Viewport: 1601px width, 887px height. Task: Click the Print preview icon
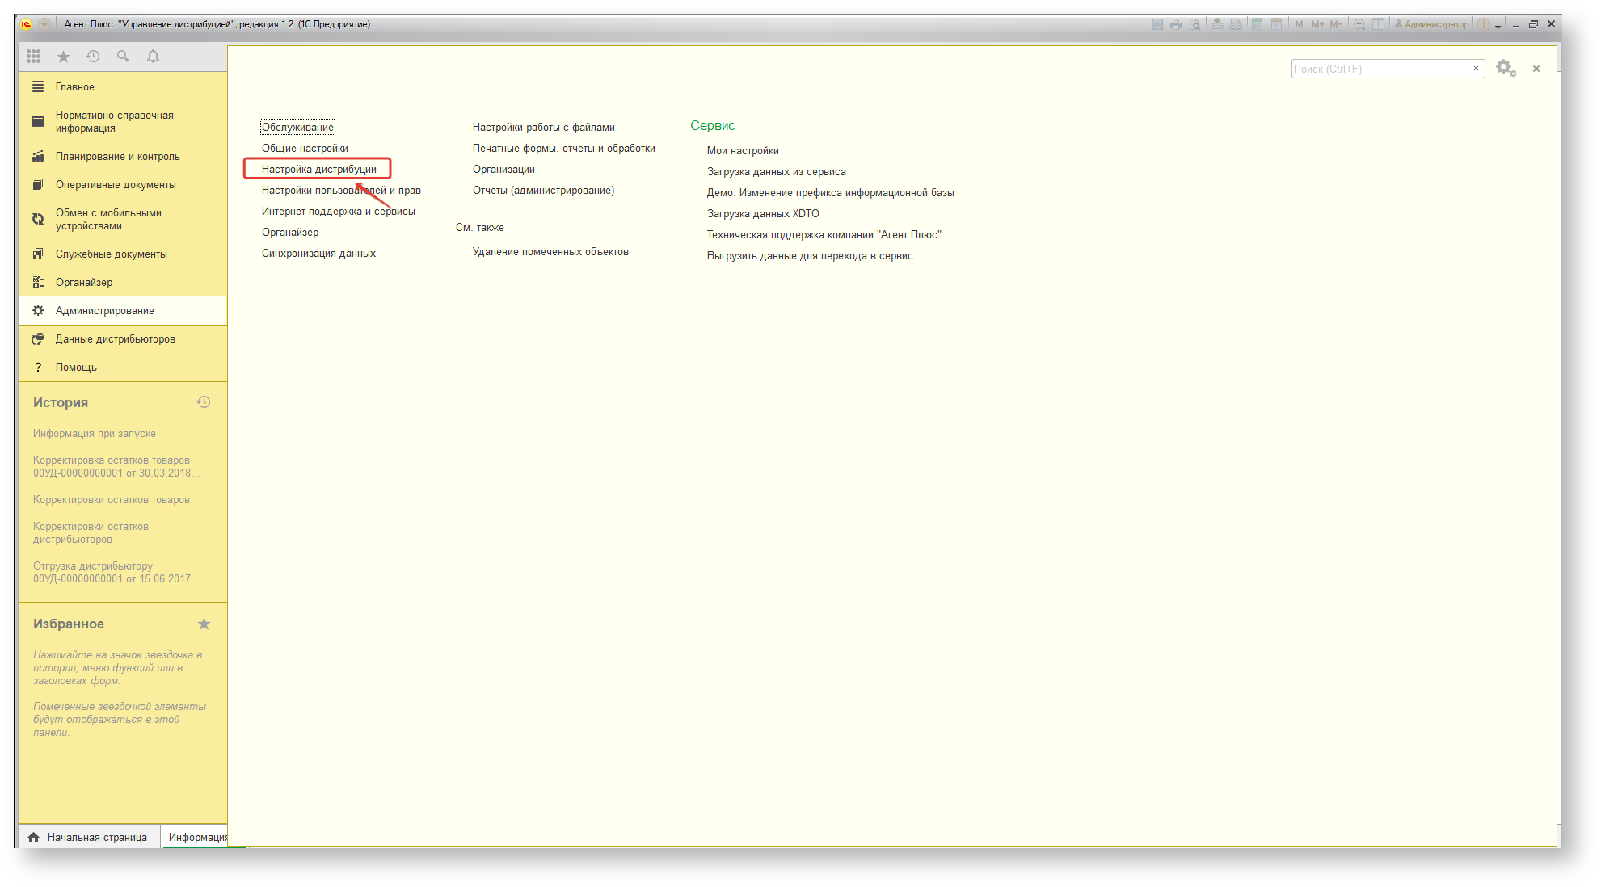(1194, 24)
